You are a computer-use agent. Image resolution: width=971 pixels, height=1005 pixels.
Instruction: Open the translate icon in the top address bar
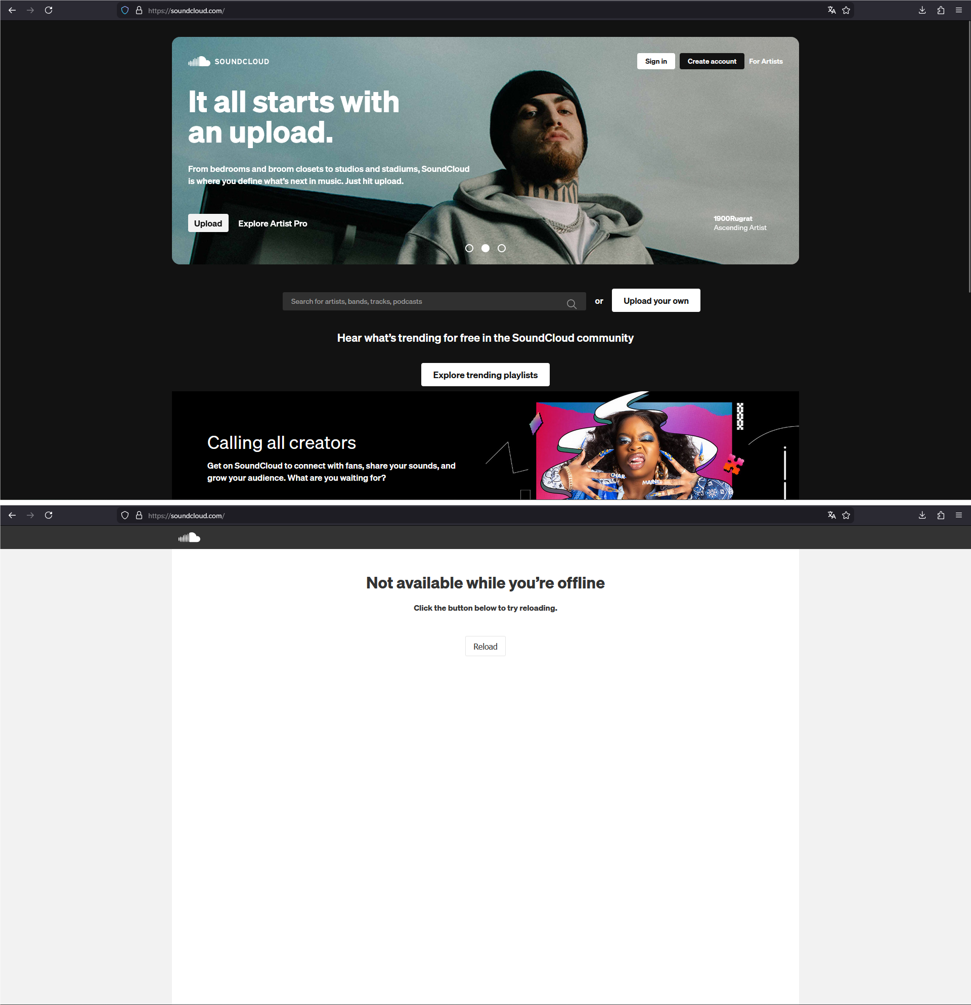point(831,10)
